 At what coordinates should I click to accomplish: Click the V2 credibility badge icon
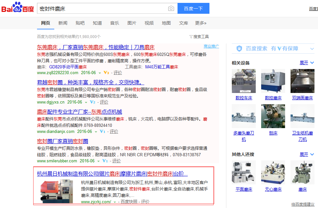click(x=93, y=102)
